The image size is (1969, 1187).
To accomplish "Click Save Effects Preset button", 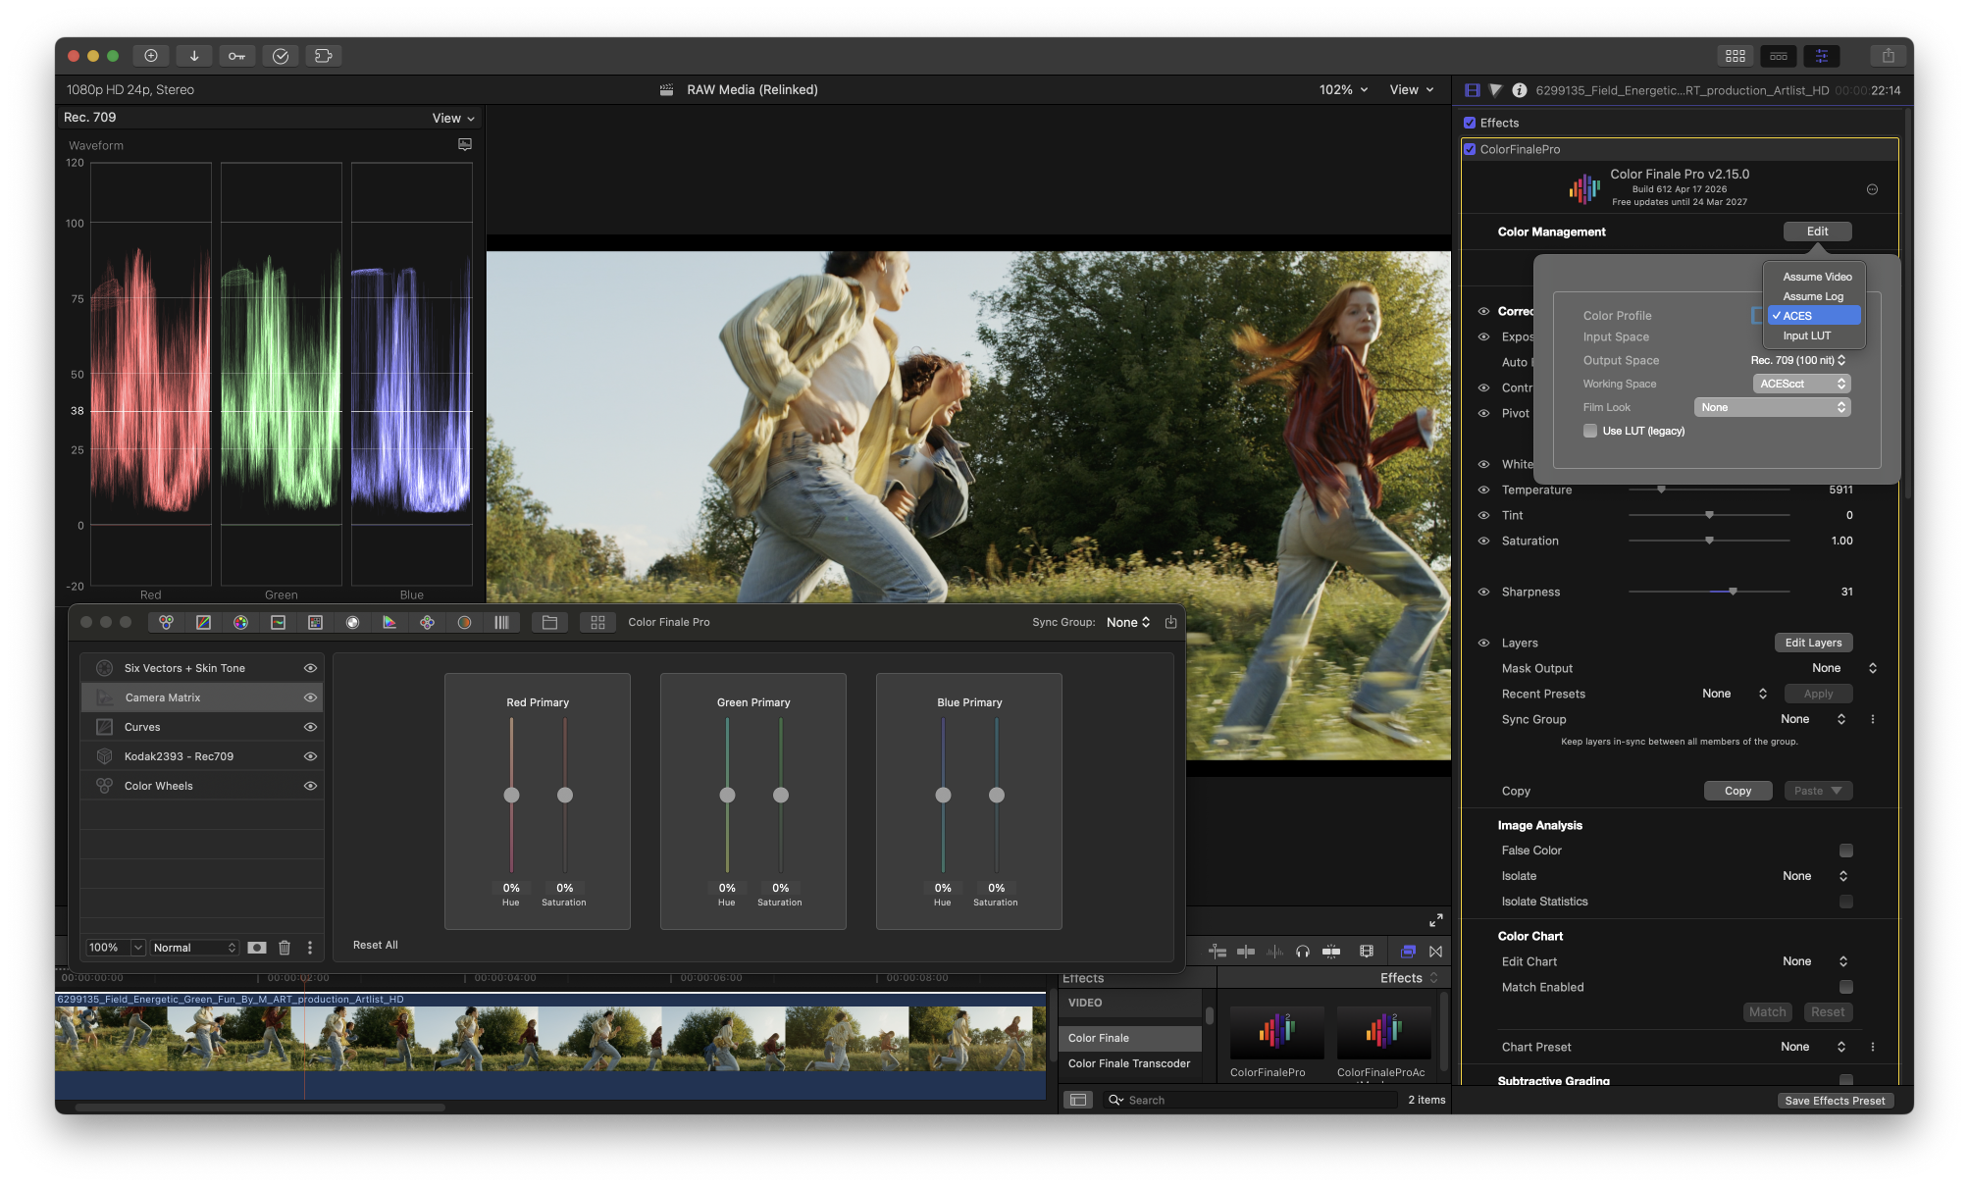I will point(1835,1102).
